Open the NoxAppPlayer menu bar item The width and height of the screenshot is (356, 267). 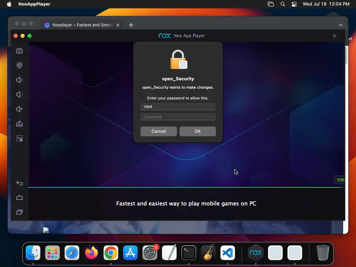(x=34, y=4)
